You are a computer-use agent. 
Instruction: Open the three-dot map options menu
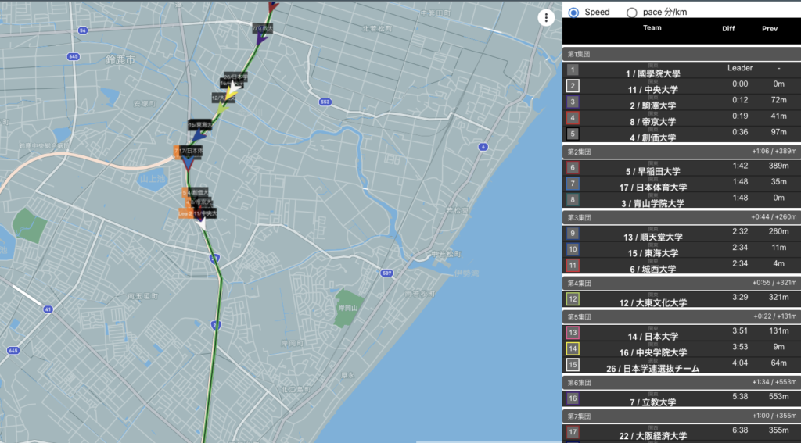point(545,19)
